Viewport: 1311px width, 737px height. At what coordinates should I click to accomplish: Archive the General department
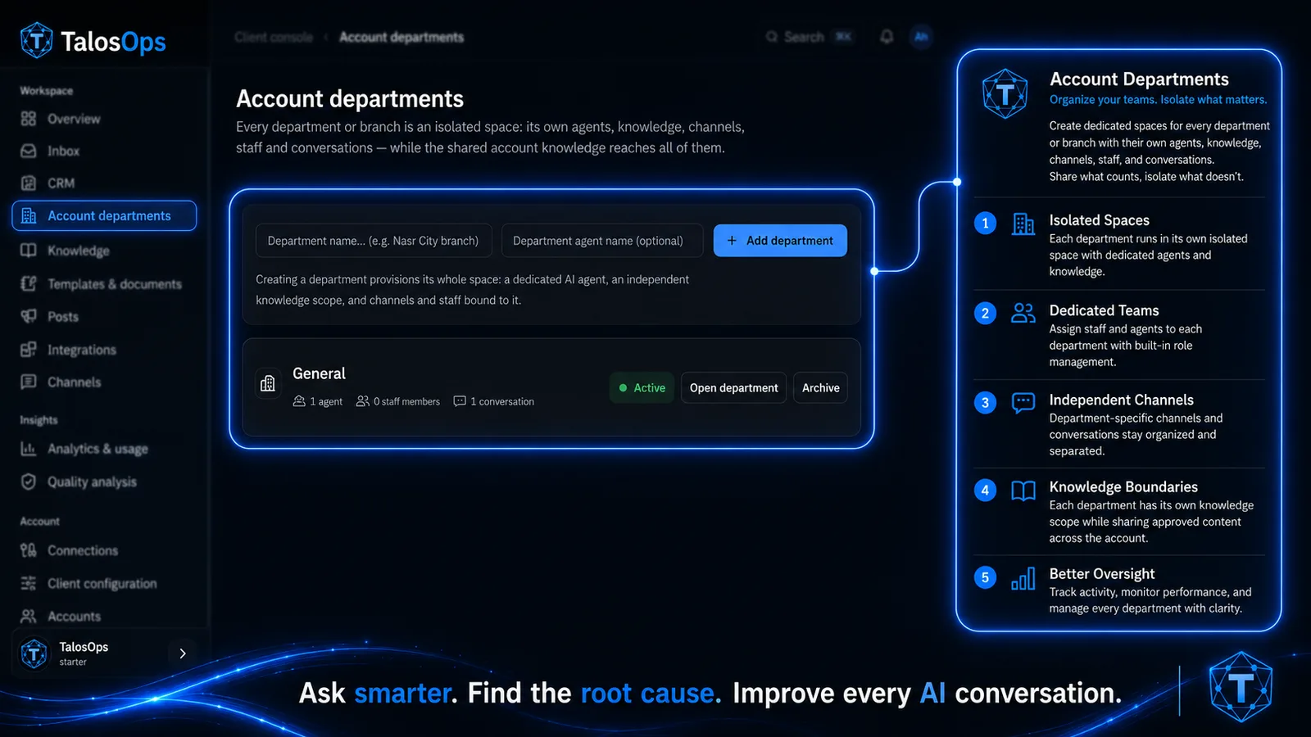(x=820, y=388)
